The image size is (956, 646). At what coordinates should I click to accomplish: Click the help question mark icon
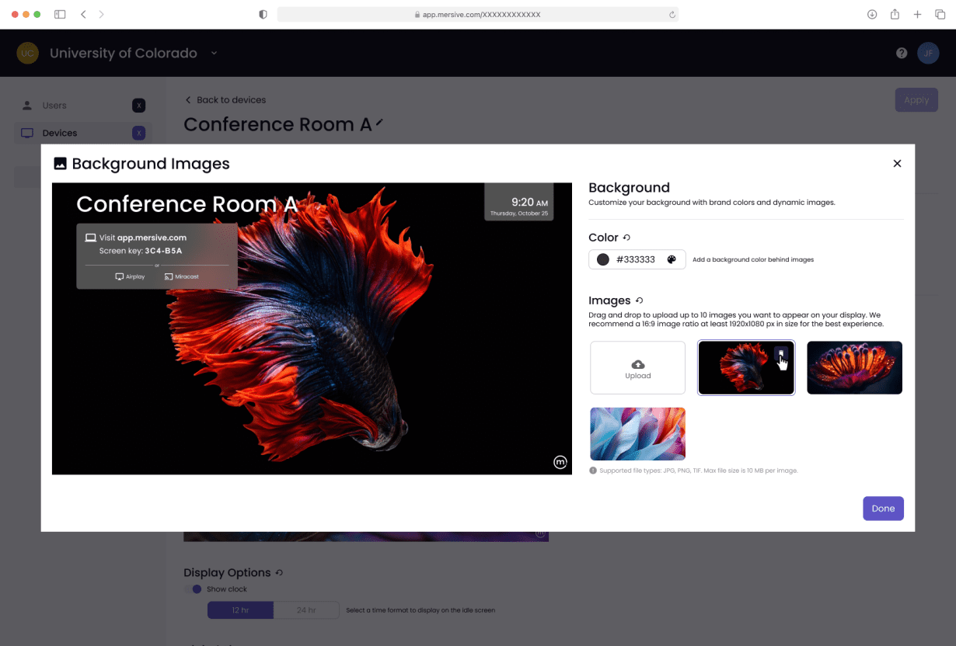pyautogui.click(x=902, y=53)
